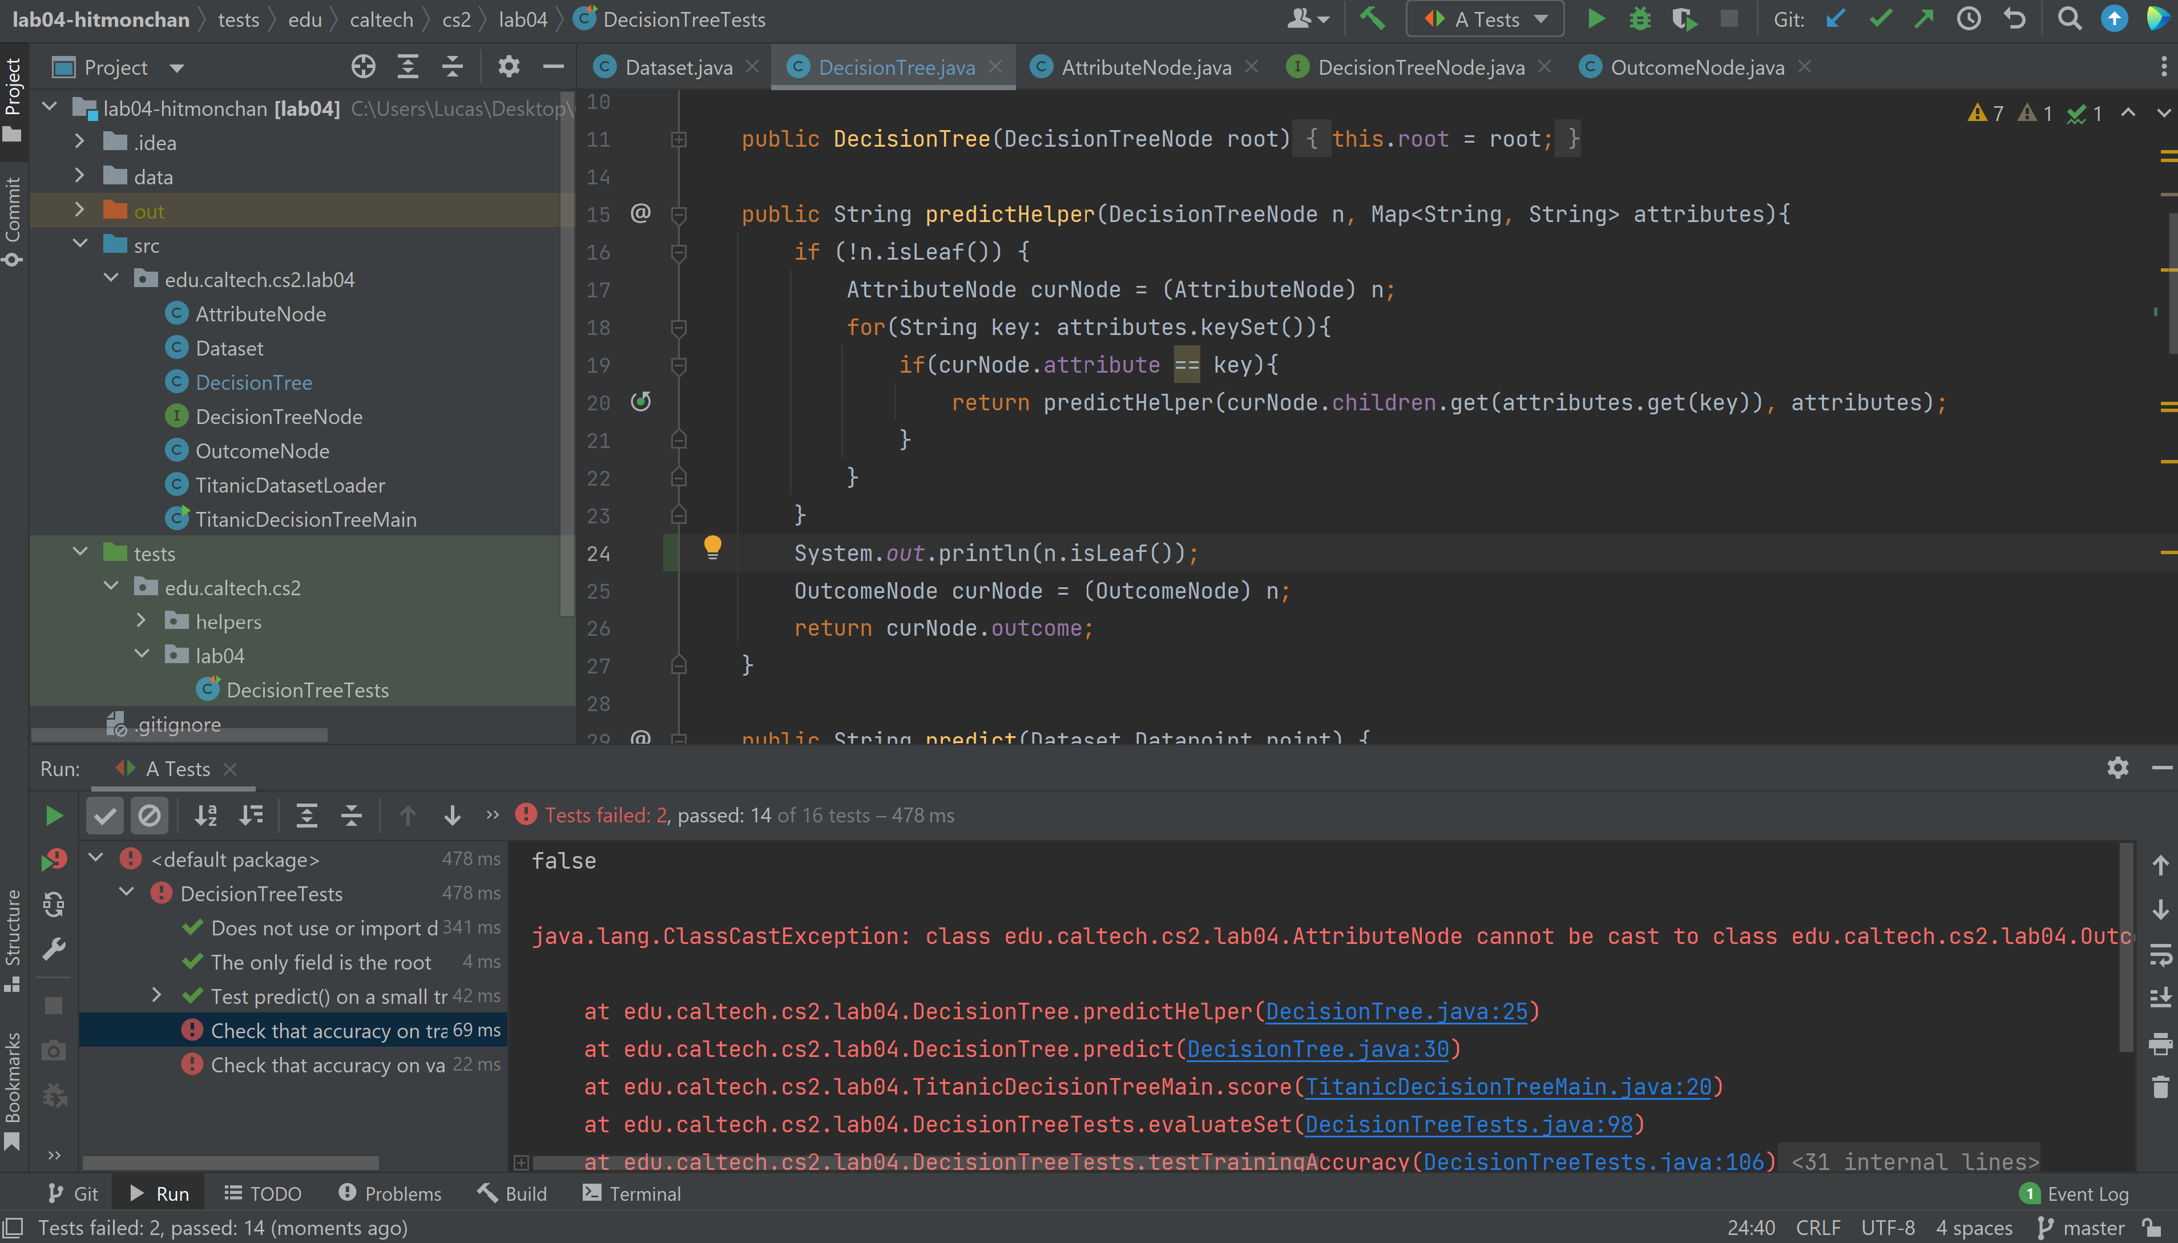Click the Debug bug icon in toolbar
Image resolution: width=2178 pixels, height=1243 pixels.
(1639, 19)
